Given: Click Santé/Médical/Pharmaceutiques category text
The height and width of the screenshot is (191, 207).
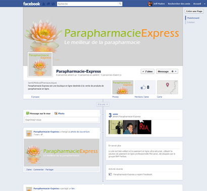Looking at the screenshot, I should coord(42,83).
